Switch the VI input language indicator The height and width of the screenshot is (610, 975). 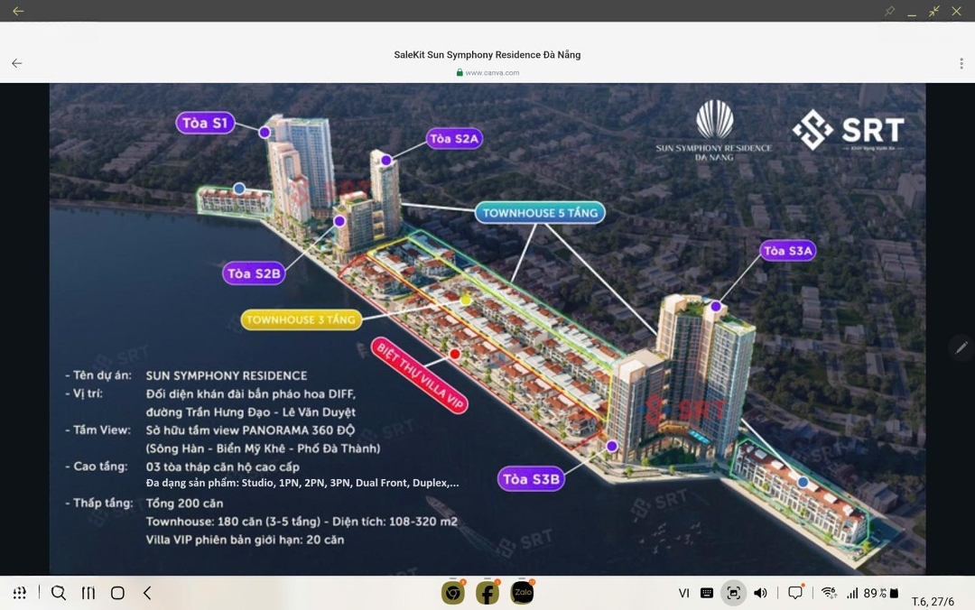(x=684, y=593)
